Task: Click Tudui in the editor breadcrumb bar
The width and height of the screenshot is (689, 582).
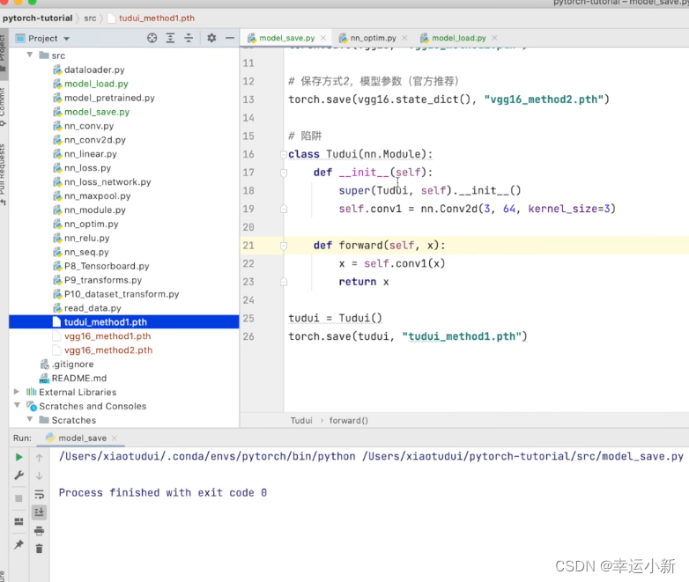Action: click(301, 420)
